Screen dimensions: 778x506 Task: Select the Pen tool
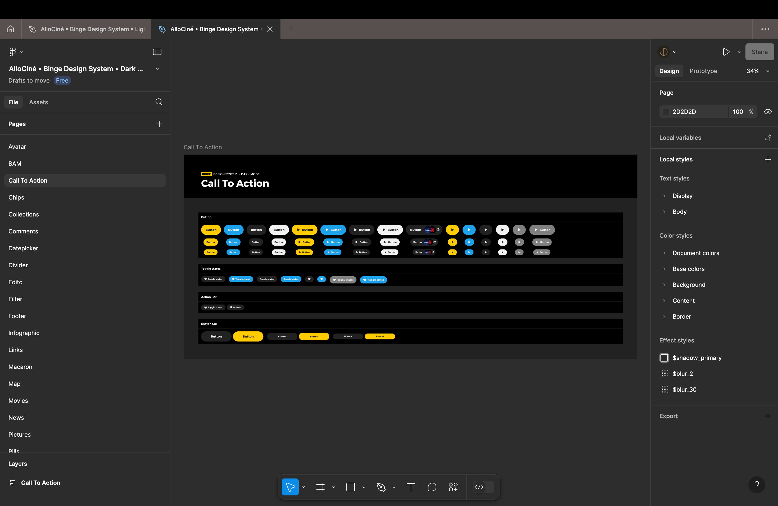[x=381, y=487]
